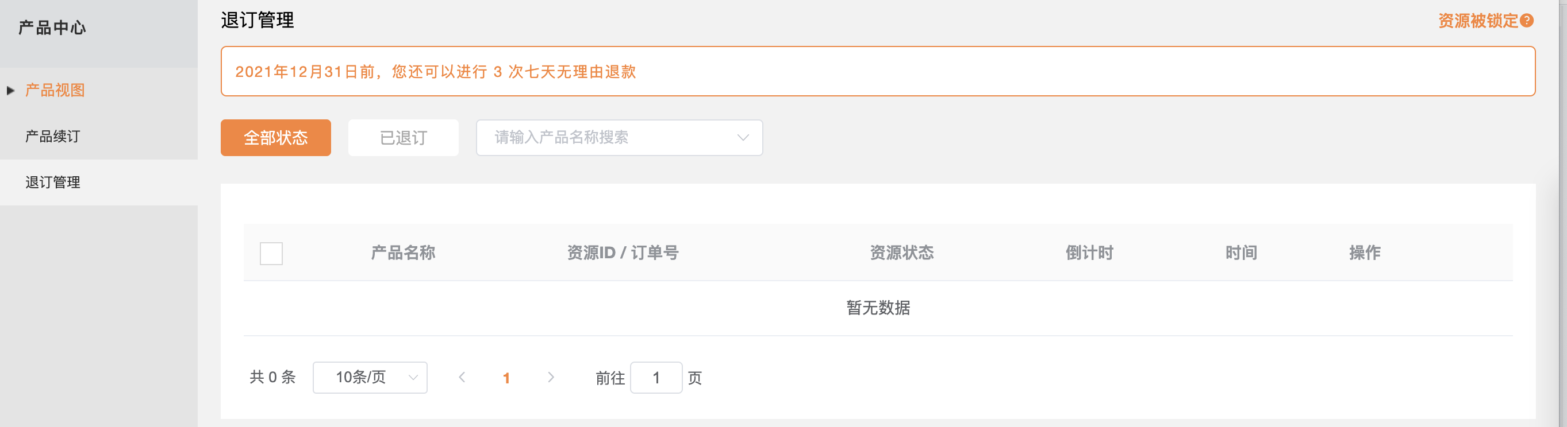Go to previous page arrow
1567x427 pixels.
pyautogui.click(x=462, y=377)
